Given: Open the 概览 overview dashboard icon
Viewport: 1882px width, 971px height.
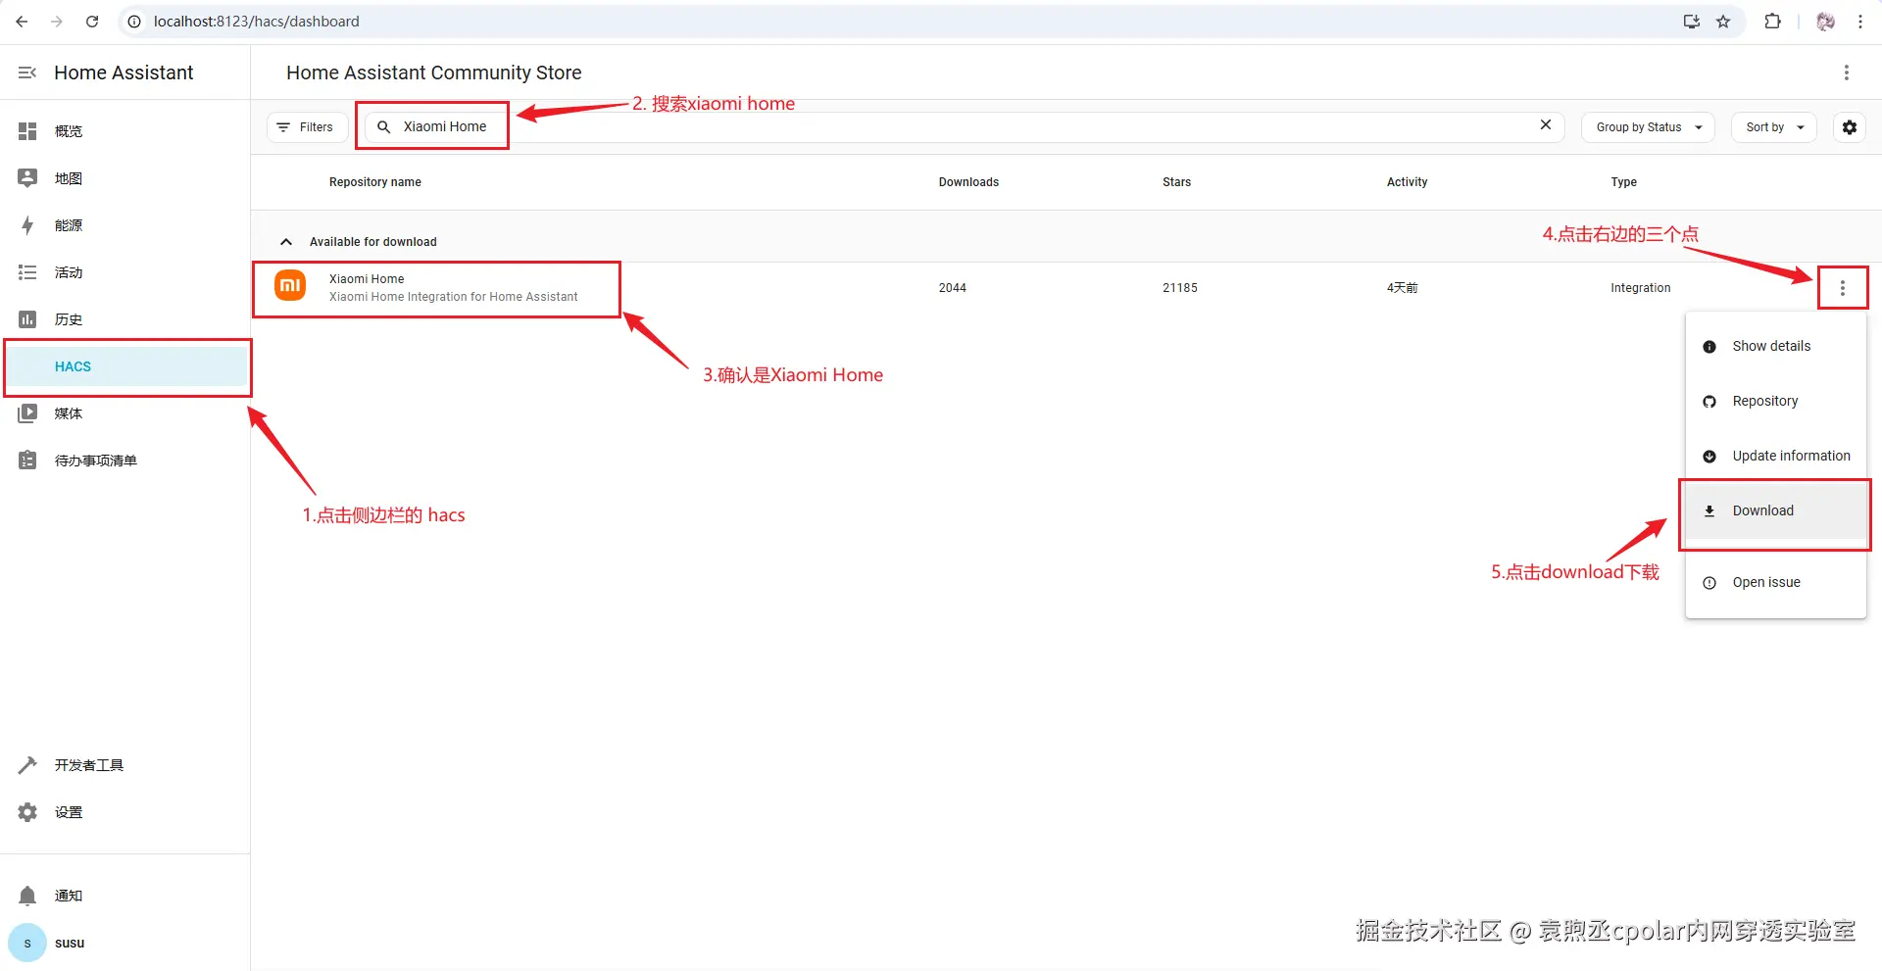Looking at the screenshot, I should point(27,131).
